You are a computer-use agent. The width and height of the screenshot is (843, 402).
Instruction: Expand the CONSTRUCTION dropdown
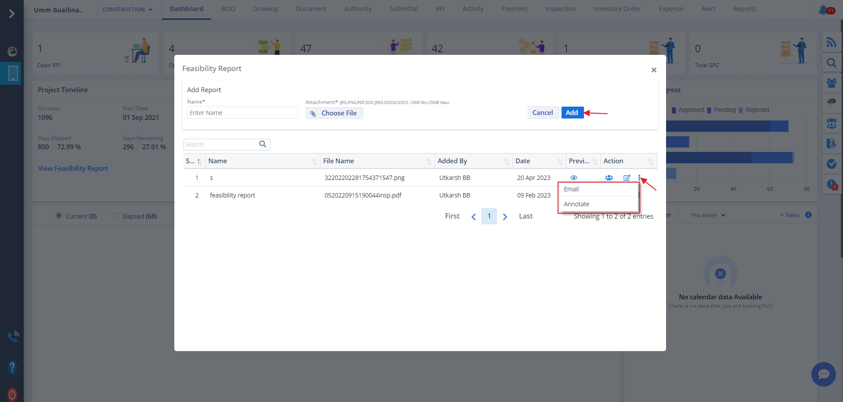click(x=127, y=10)
